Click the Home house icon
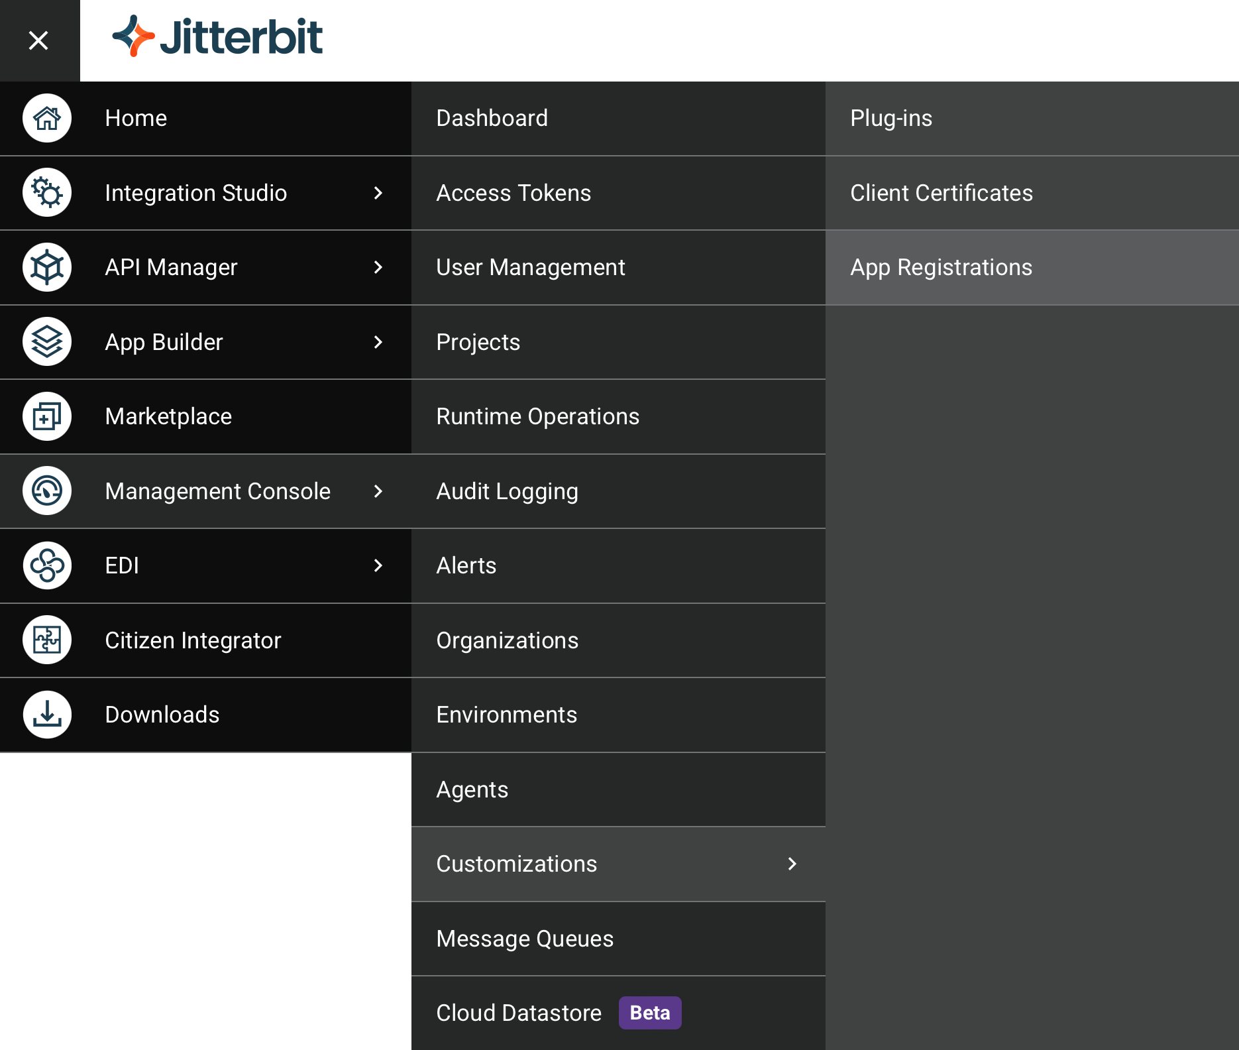 click(47, 118)
